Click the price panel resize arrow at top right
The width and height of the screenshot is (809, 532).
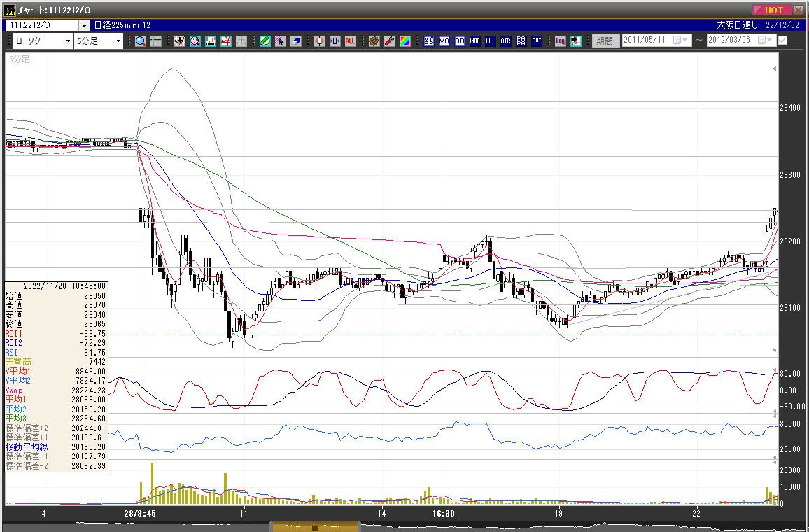[x=775, y=69]
